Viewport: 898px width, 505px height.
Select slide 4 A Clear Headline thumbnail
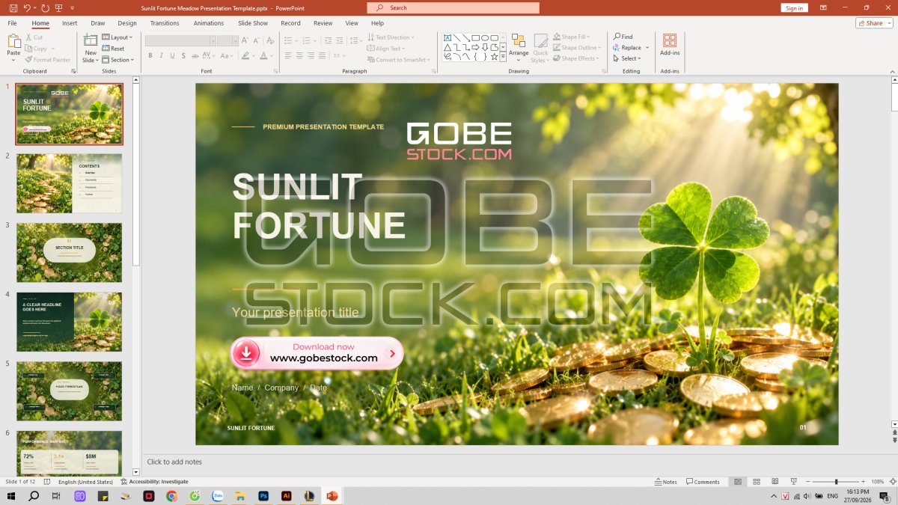69,322
